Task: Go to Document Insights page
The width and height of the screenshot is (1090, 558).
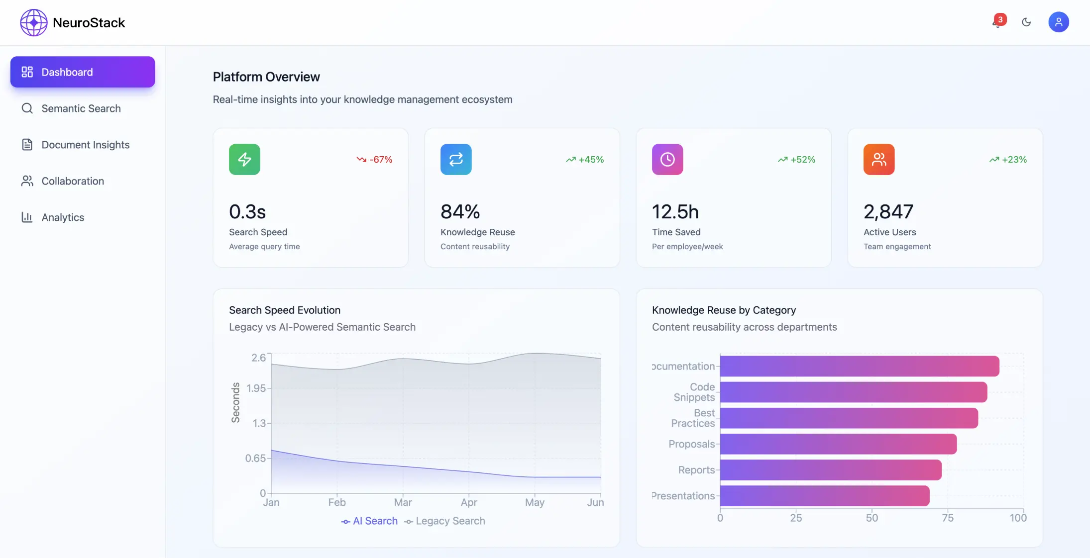Action: (85, 145)
